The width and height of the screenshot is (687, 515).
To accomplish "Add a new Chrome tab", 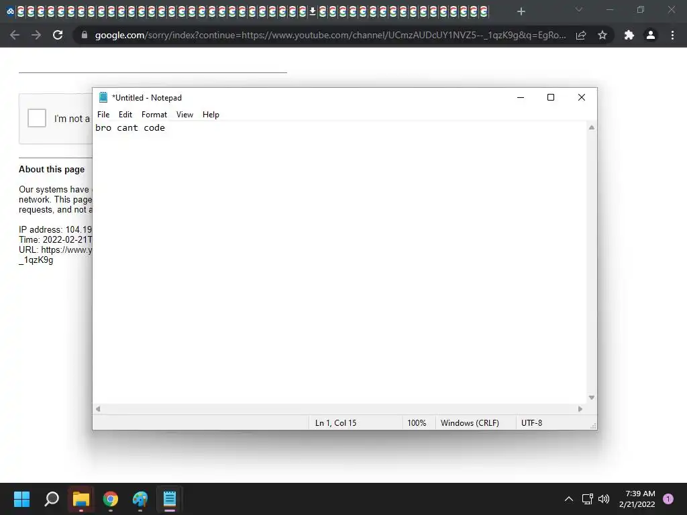I will pyautogui.click(x=521, y=11).
